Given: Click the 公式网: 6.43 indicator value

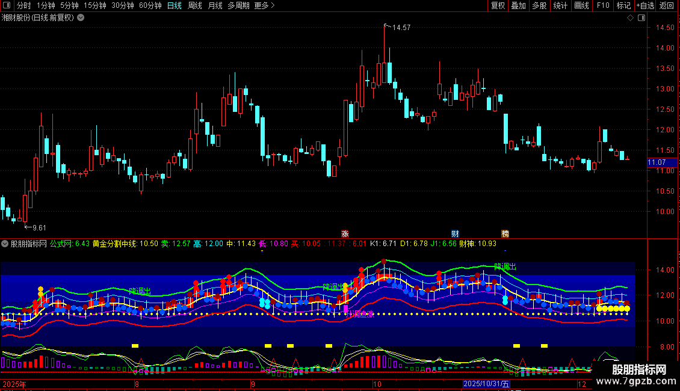Looking at the screenshot, I should click(x=69, y=244).
